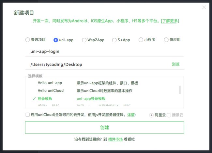Choose the Wap2App radio option
212x153 pixels.
(x=84, y=40)
